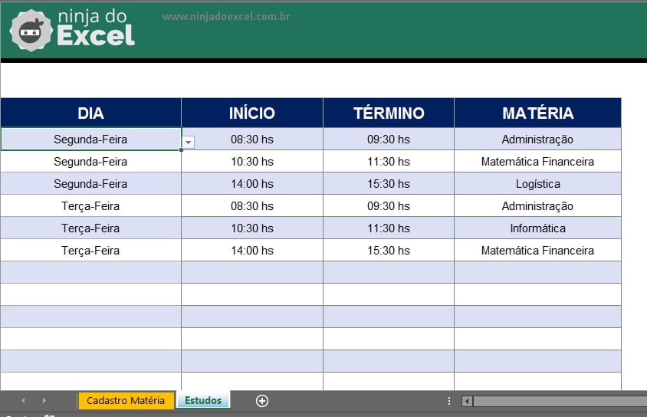Click the three-dot tab bar splitter handle
The height and width of the screenshot is (417, 647).
449,401
